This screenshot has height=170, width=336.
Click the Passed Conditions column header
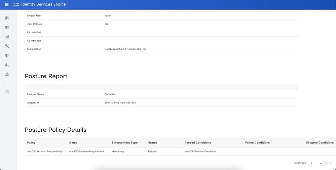(197, 142)
